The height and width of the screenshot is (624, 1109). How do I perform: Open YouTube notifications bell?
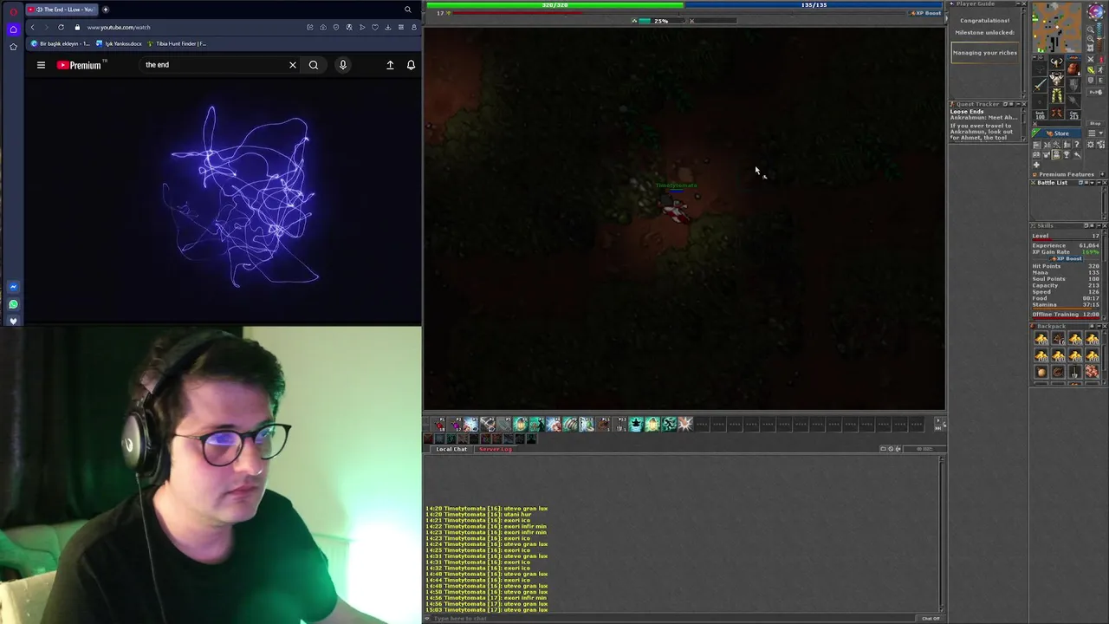click(x=411, y=65)
